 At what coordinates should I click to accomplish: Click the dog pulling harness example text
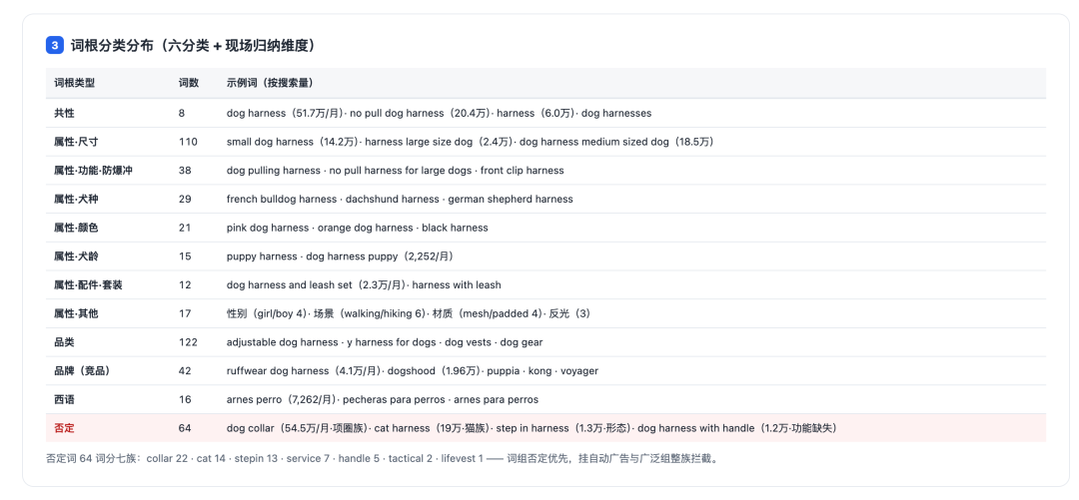pyautogui.click(x=273, y=171)
